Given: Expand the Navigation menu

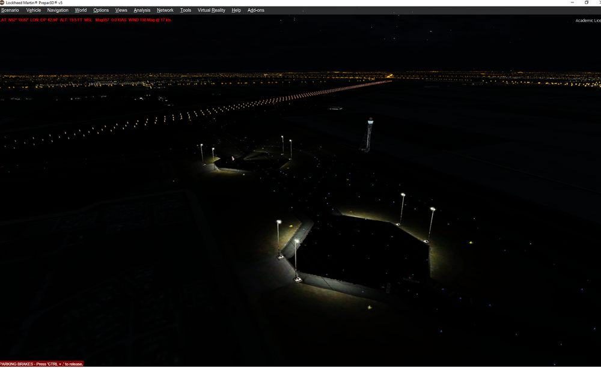Looking at the screenshot, I should coord(58,10).
